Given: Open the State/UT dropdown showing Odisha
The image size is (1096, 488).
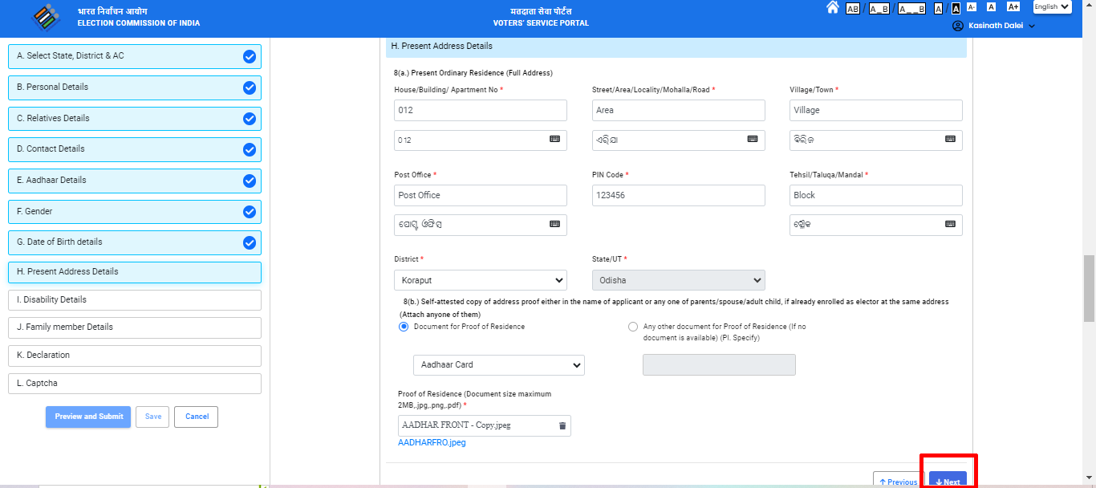Looking at the screenshot, I should [x=678, y=279].
